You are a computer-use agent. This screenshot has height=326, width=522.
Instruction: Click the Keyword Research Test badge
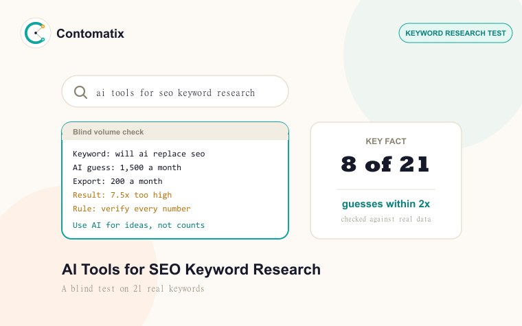(x=455, y=33)
